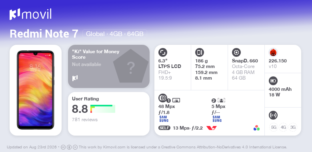The width and height of the screenshot is (312, 152).
Task: Click the battery capacity icon
Action: 273,81
